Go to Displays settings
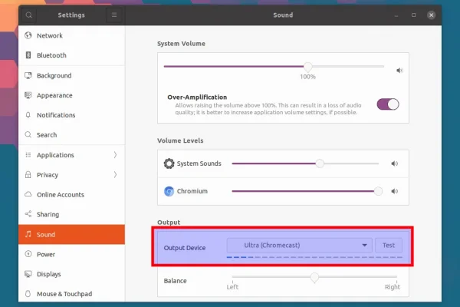The width and height of the screenshot is (460, 307). coord(51,274)
